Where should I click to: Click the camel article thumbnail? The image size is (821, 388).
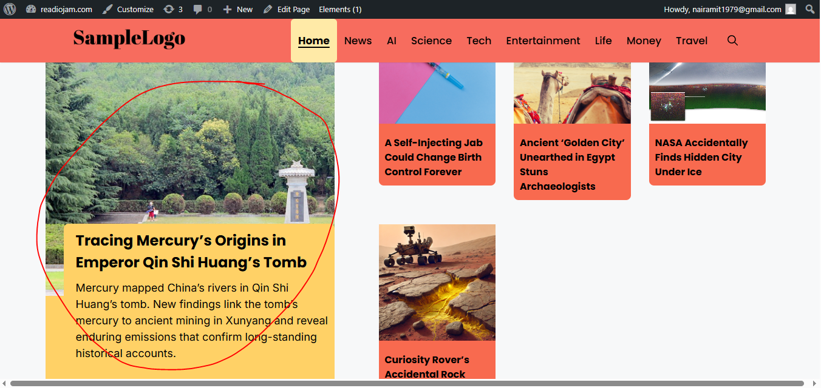572,93
